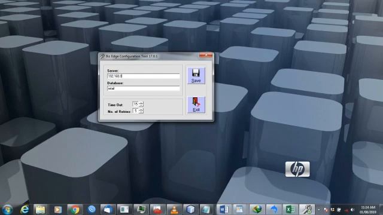Image resolution: width=383 pixels, height=215 pixels.
Task: Decrease the No. of Retries value
Action: (141, 112)
